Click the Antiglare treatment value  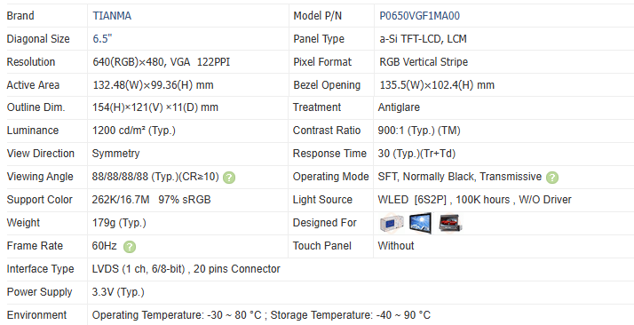tap(399, 107)
